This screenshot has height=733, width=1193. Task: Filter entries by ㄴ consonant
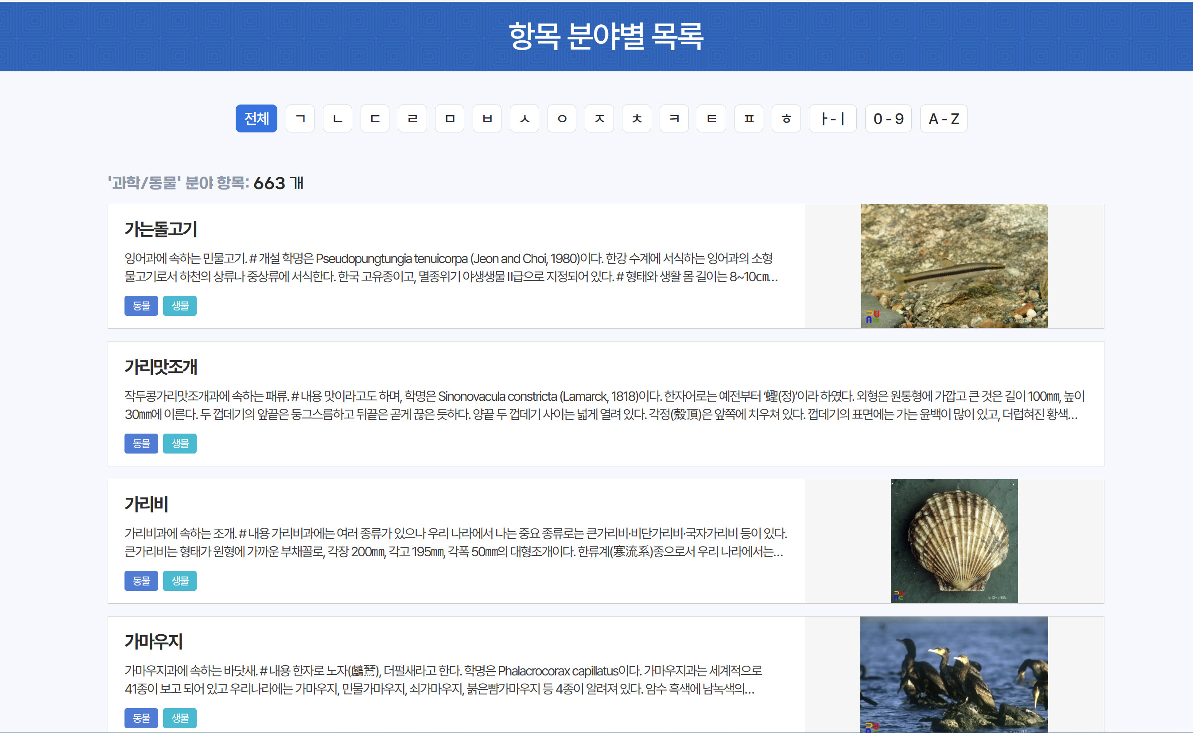pos(338,118)
